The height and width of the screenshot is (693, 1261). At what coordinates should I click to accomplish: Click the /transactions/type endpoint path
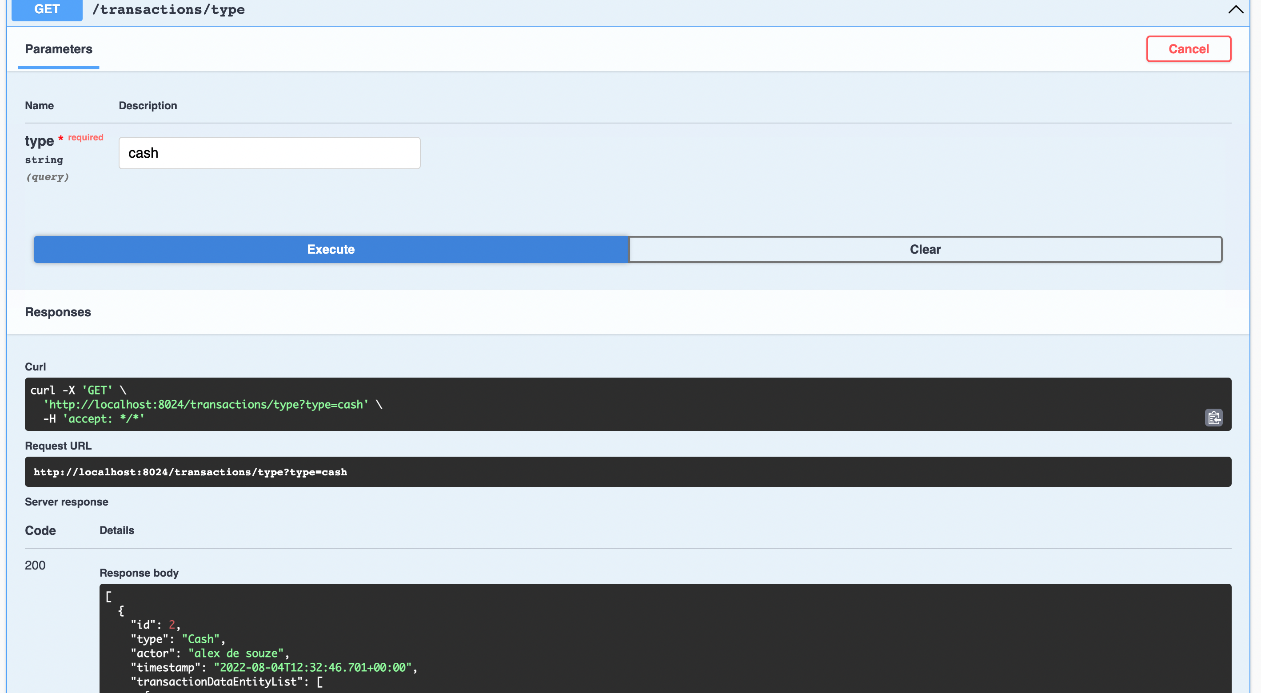tap(168, 9)
